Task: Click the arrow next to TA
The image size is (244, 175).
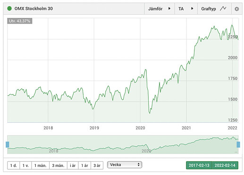Action: (192, 8)
